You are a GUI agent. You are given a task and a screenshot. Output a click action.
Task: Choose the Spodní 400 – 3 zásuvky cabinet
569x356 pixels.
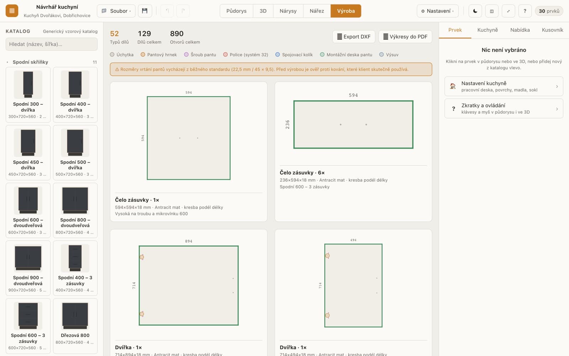tap(75, 268)
